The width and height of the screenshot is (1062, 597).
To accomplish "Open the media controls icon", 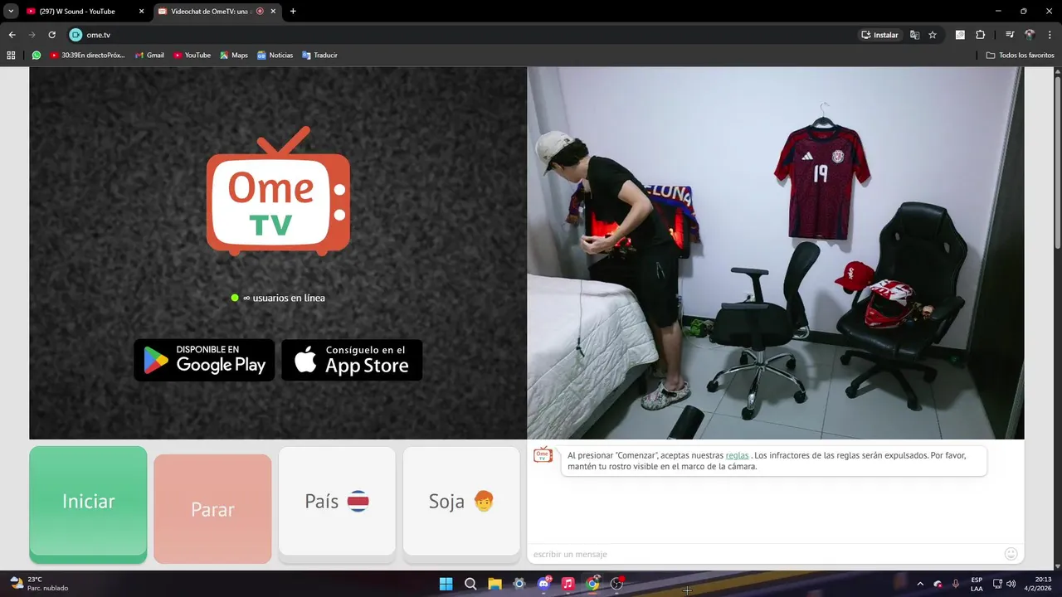I will (1010, 35).
